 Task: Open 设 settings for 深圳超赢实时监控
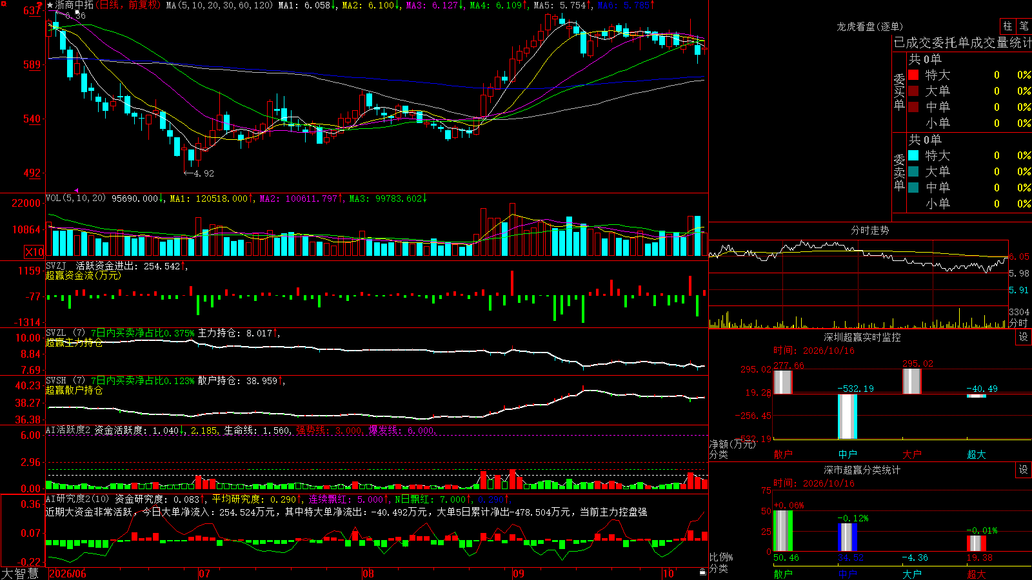[1024, 337]
